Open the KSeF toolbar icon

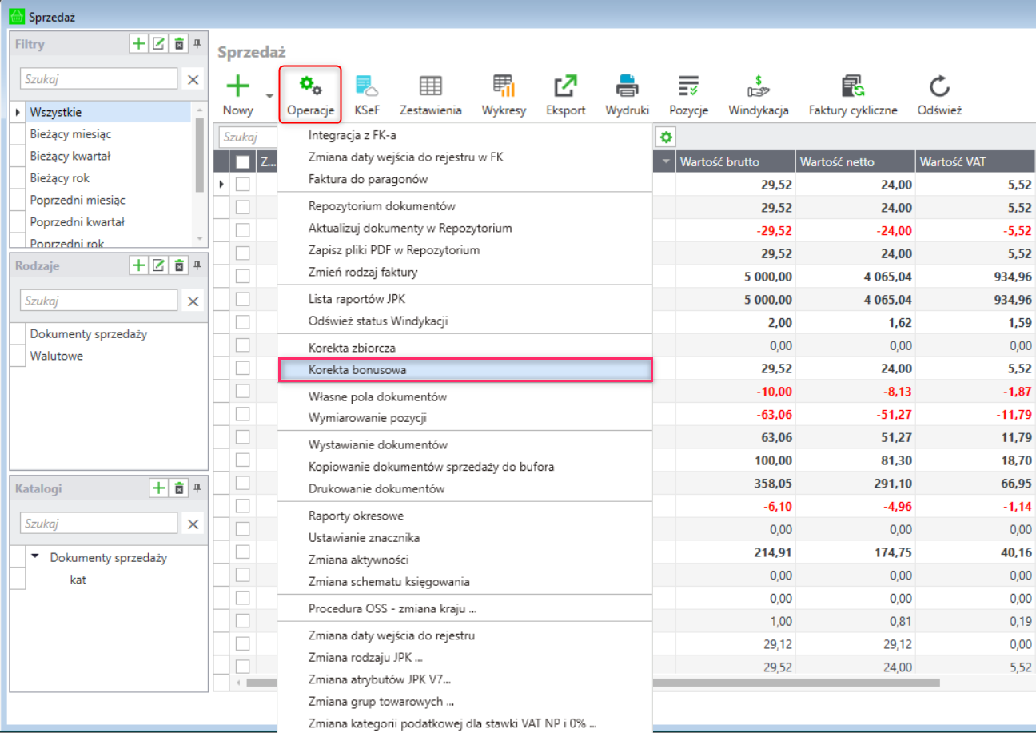coord(366,86)
